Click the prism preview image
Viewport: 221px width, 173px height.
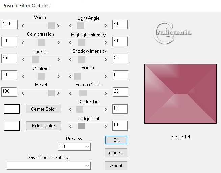tap(180, 94)
